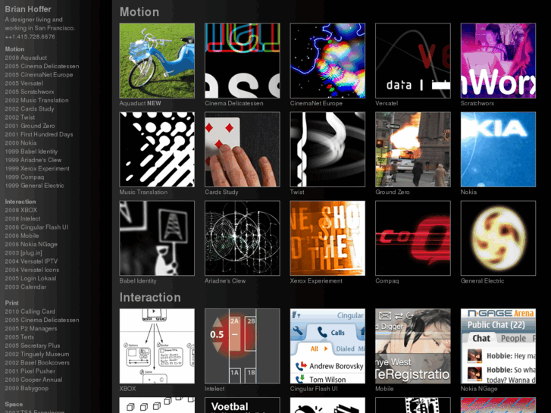The width and height of the screenshot is (551, 413).
Task: Select 1999 Ariadne's Clew in sidebar
Action: tap(33, 160)
